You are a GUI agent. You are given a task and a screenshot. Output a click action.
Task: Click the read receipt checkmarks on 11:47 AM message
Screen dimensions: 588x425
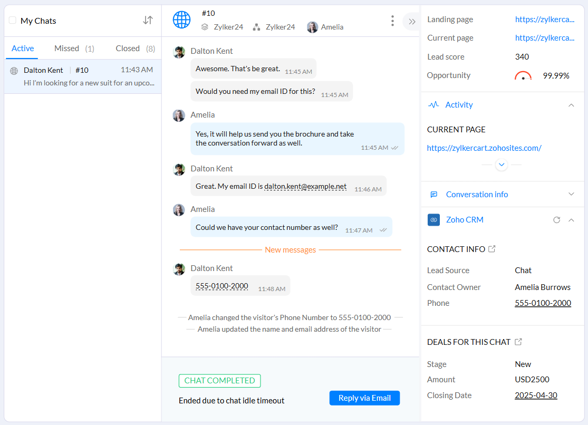click(x=383, y=230)
